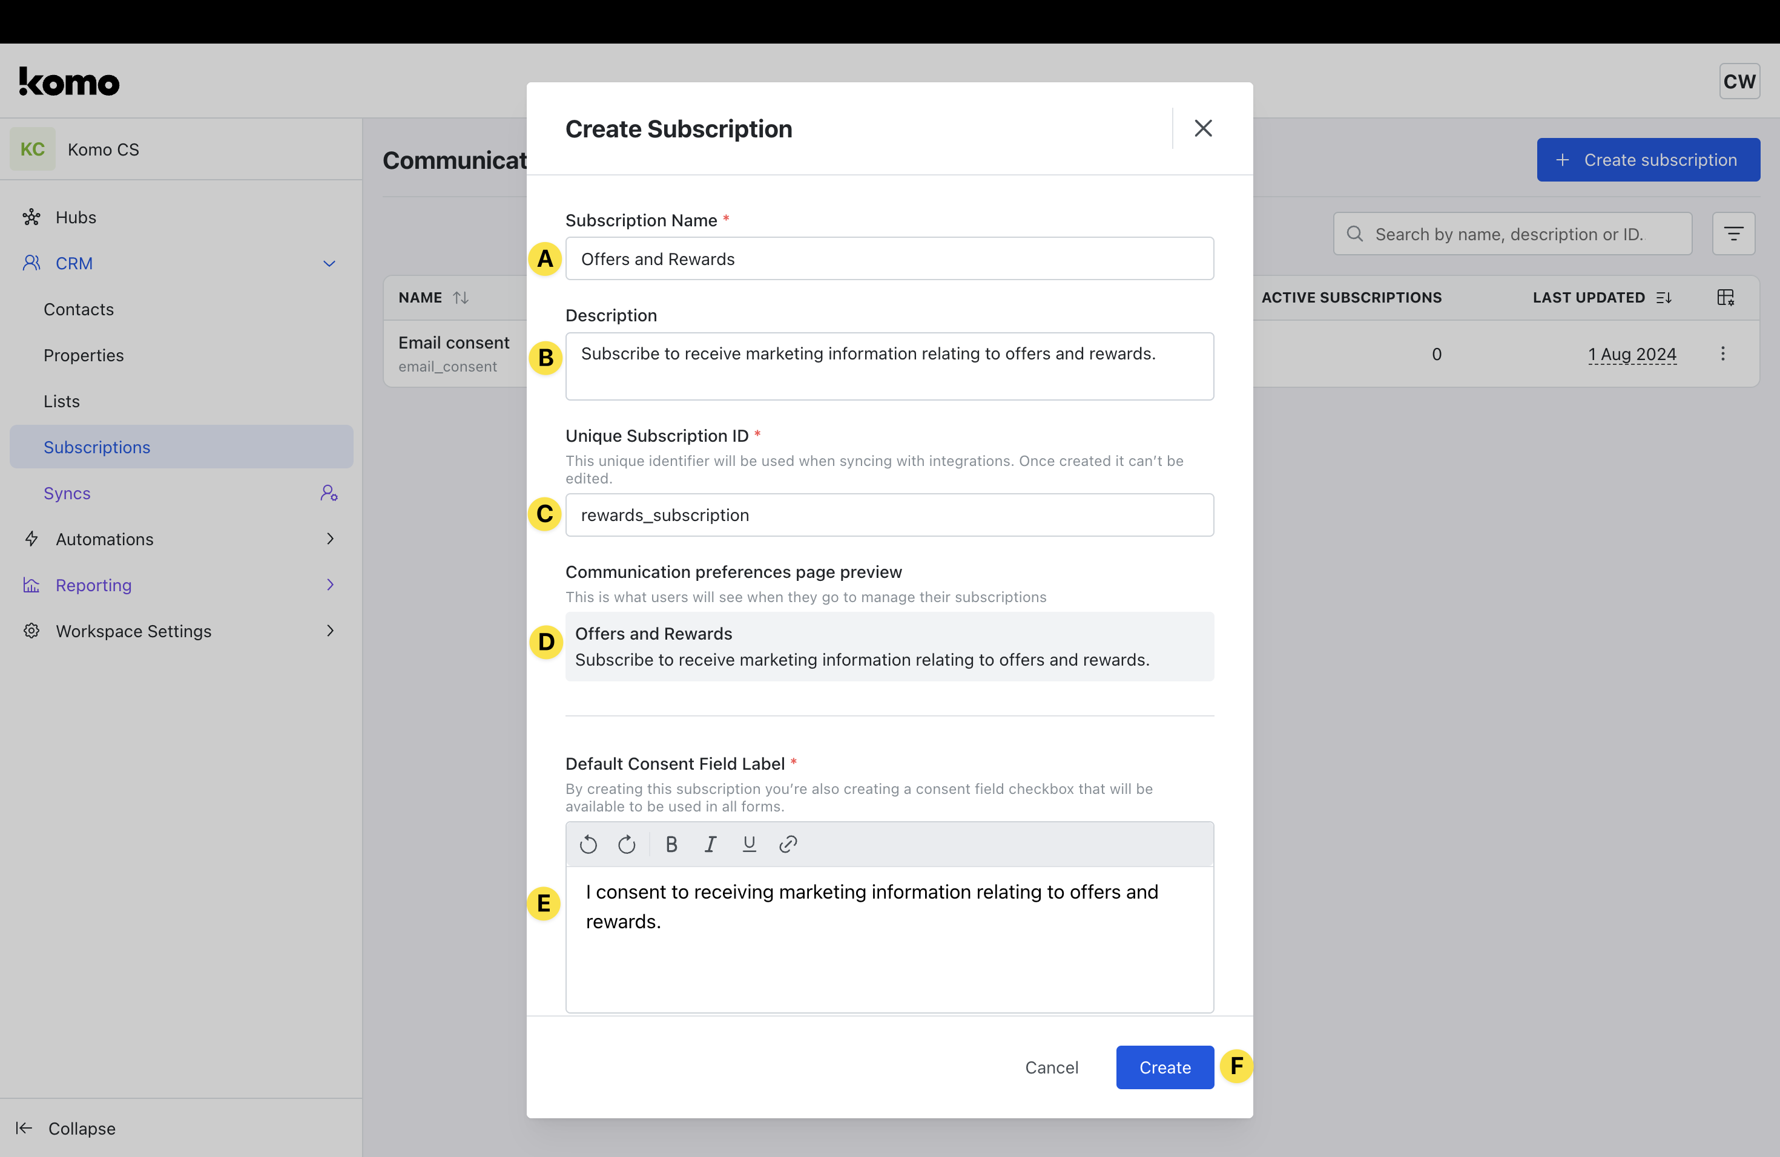1780x1157 pixels.
Task: Open the table column settings icon
Action: click(x=1725, y=298)
